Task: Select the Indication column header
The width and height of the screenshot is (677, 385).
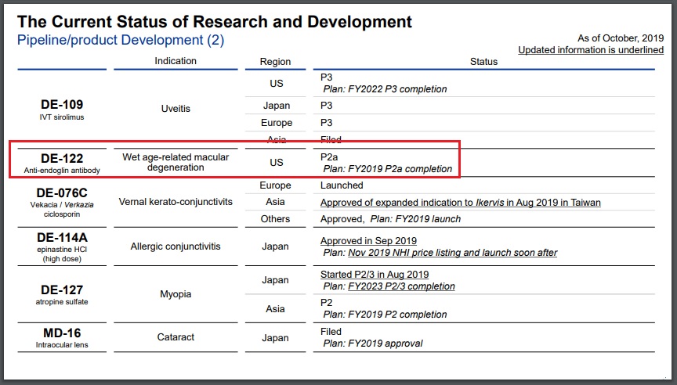Action: coord(176,61)
